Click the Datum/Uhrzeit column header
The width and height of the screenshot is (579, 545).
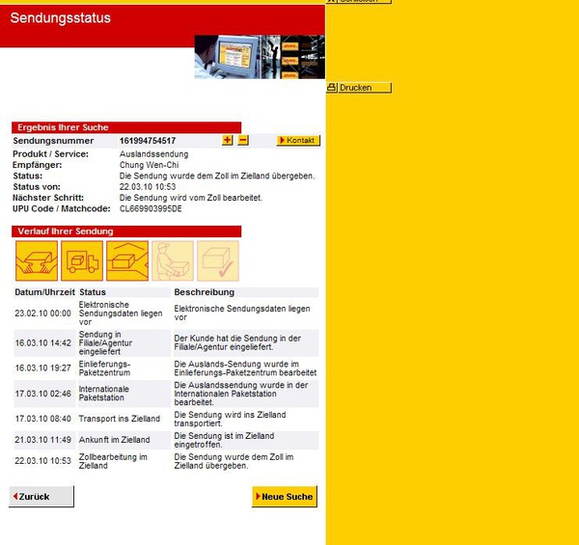(44, 292)
